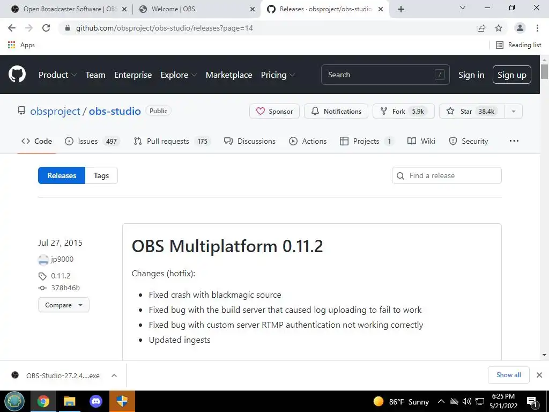Click the Sponsor heart button
549x412 pixels.
[x=274, y=111]
